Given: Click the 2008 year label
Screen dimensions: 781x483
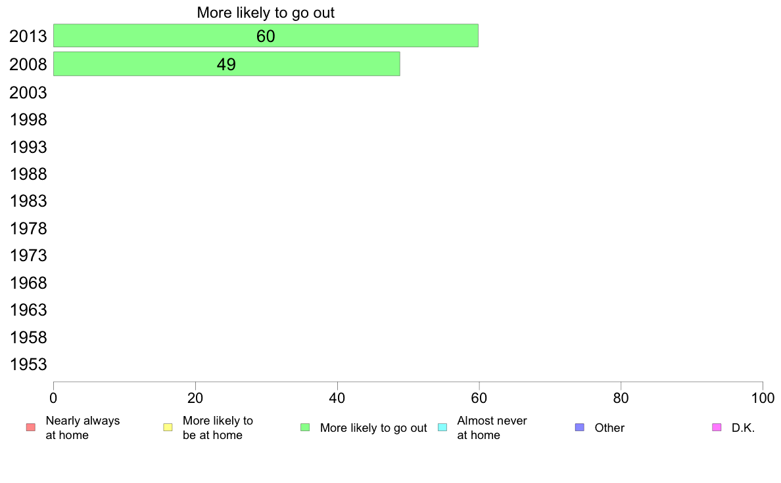Looking at the screenshot, I should 28,64.
